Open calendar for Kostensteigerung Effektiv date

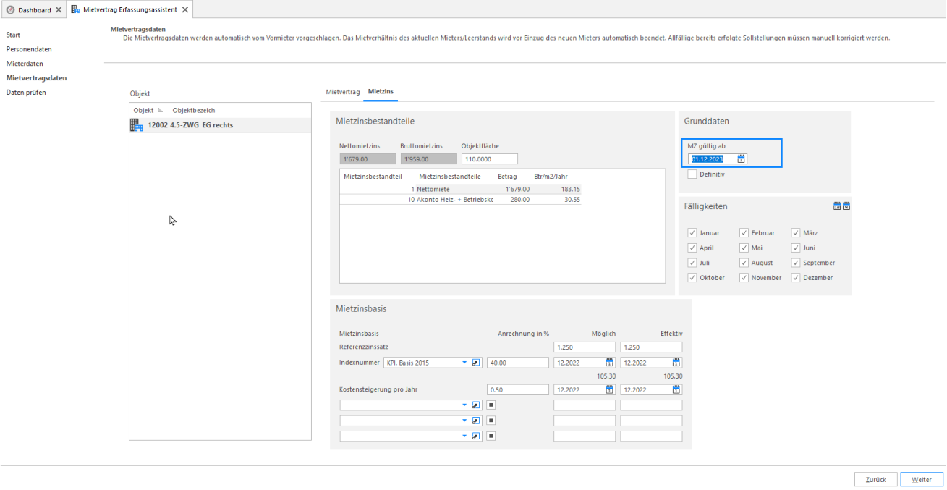[x=676, y=389]
